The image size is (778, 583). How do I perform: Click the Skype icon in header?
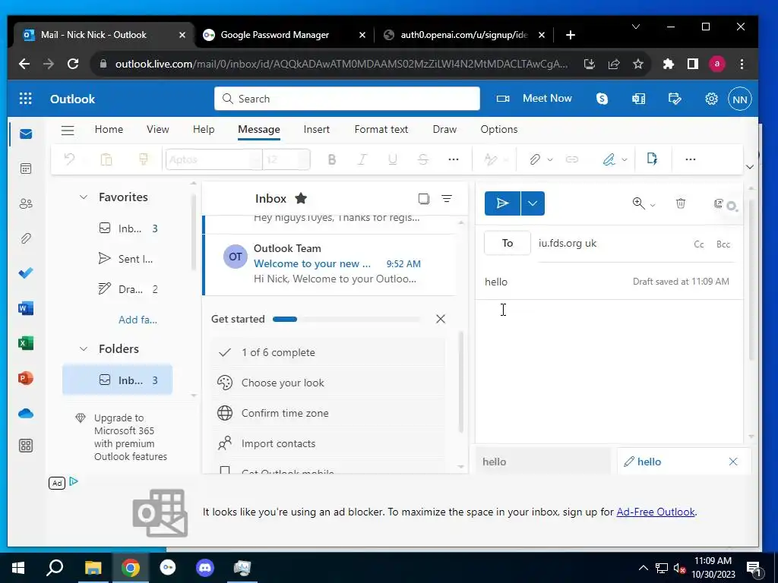click(x=602, y=99)
